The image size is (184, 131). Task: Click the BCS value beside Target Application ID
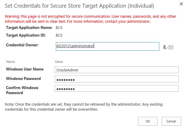point(59,35)
